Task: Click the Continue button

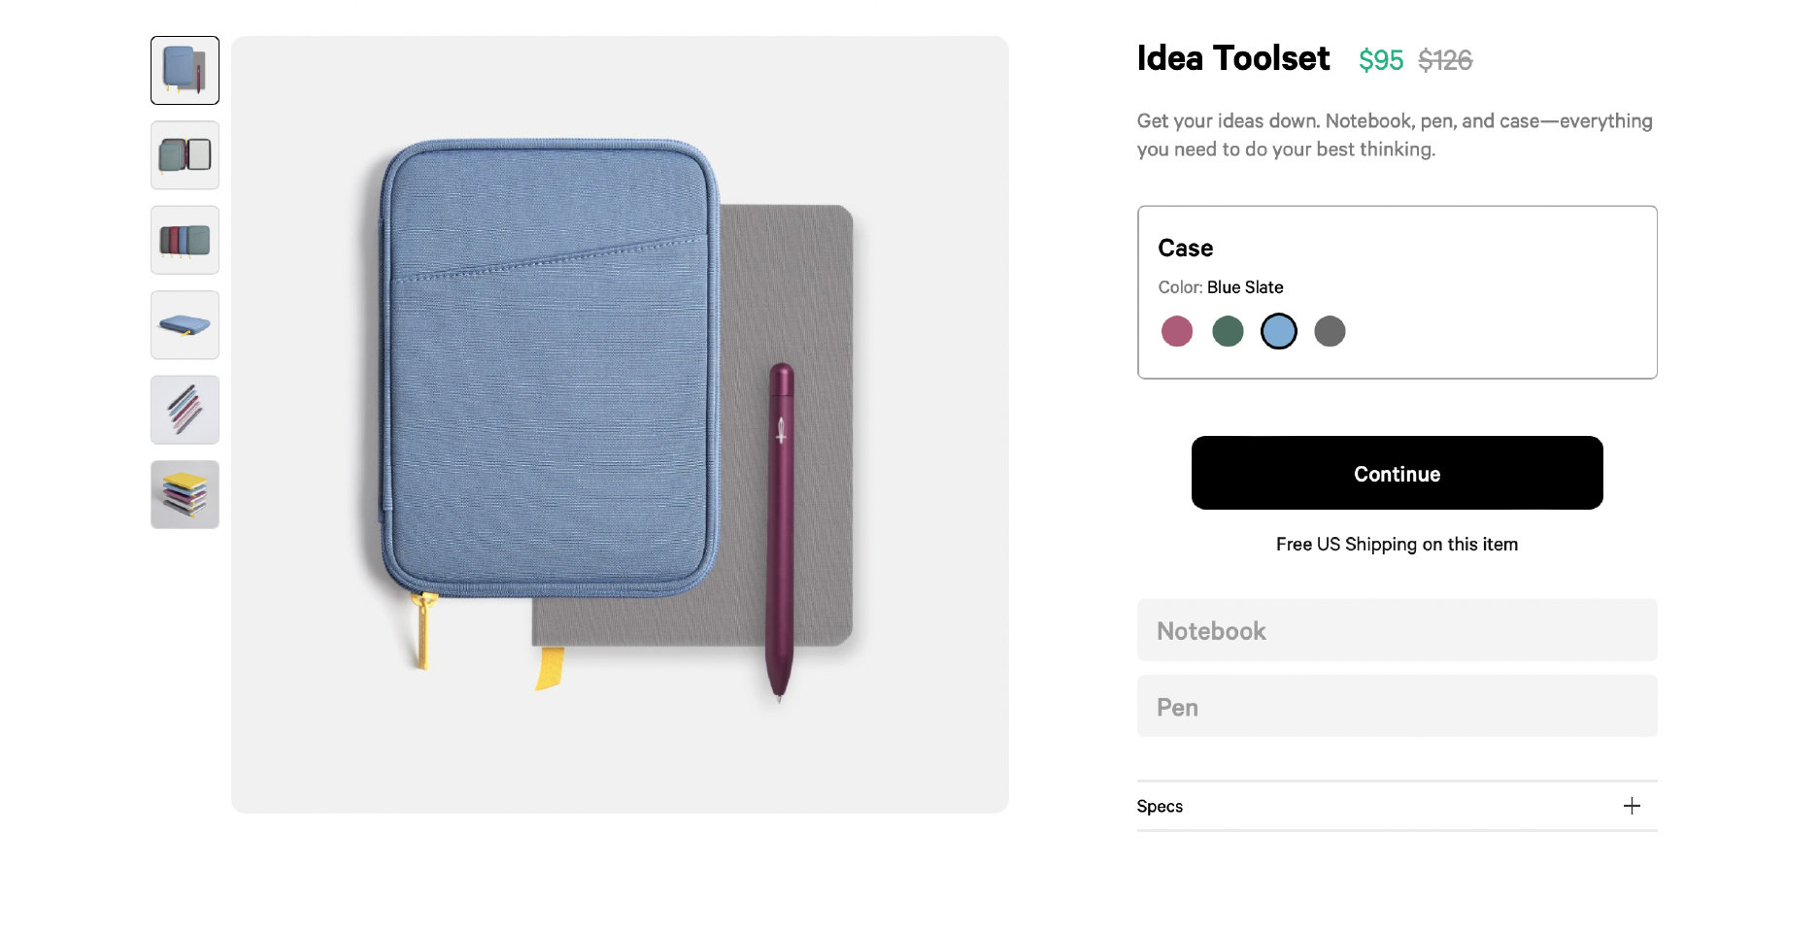Action: [x=1397, y=473]
